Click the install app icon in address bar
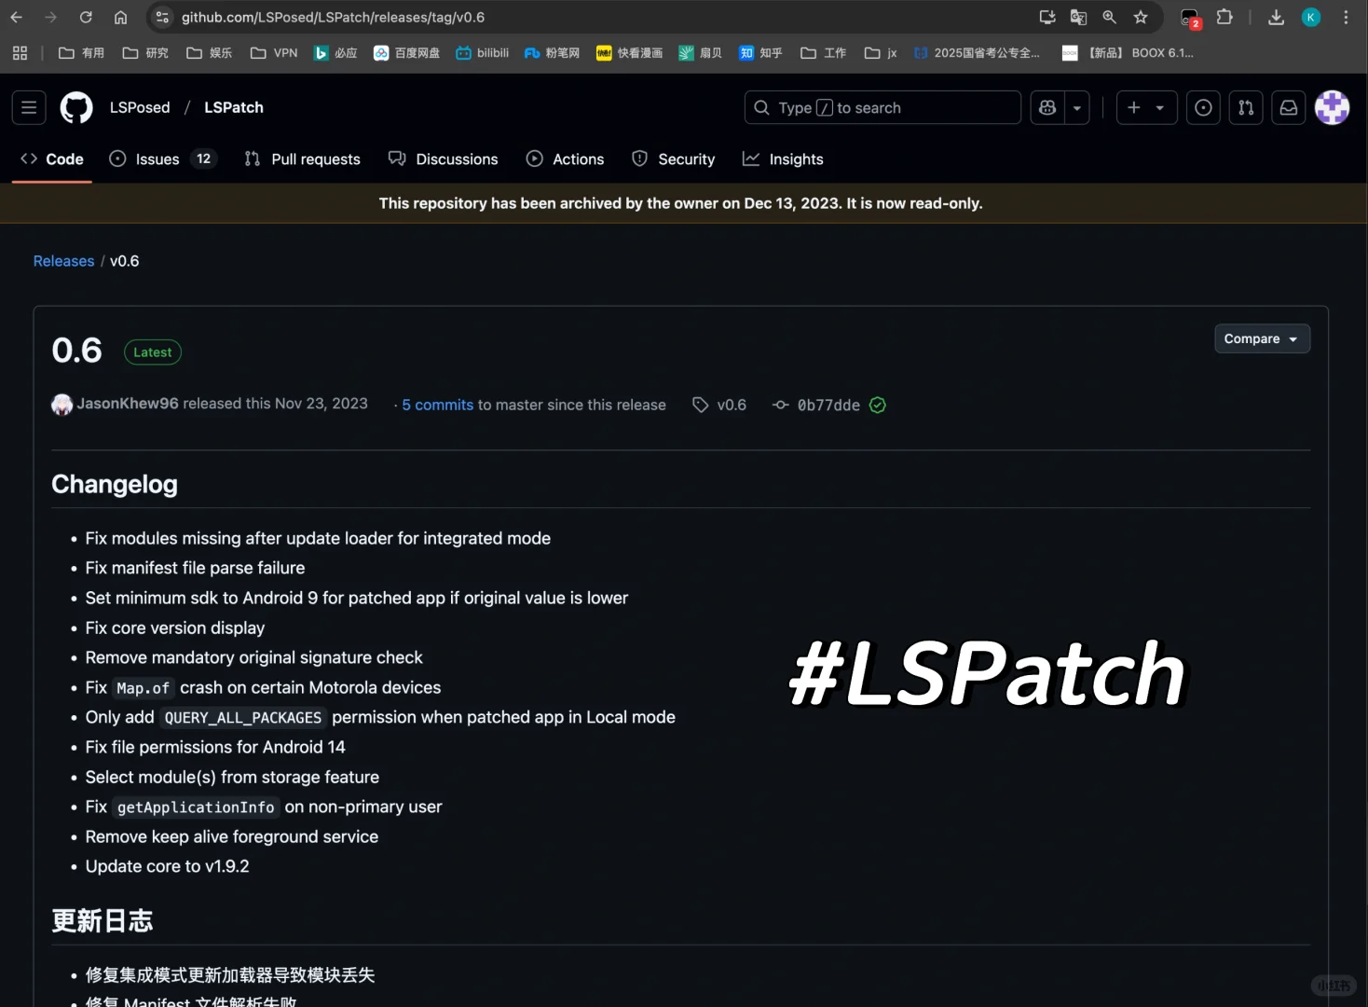Viewport: 1368px width, 1007px height. coord(1047,17)
